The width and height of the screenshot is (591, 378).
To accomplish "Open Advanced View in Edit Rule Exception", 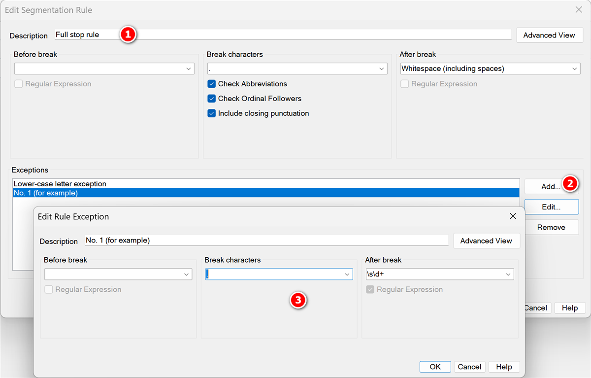I will (x=486, y=241).
